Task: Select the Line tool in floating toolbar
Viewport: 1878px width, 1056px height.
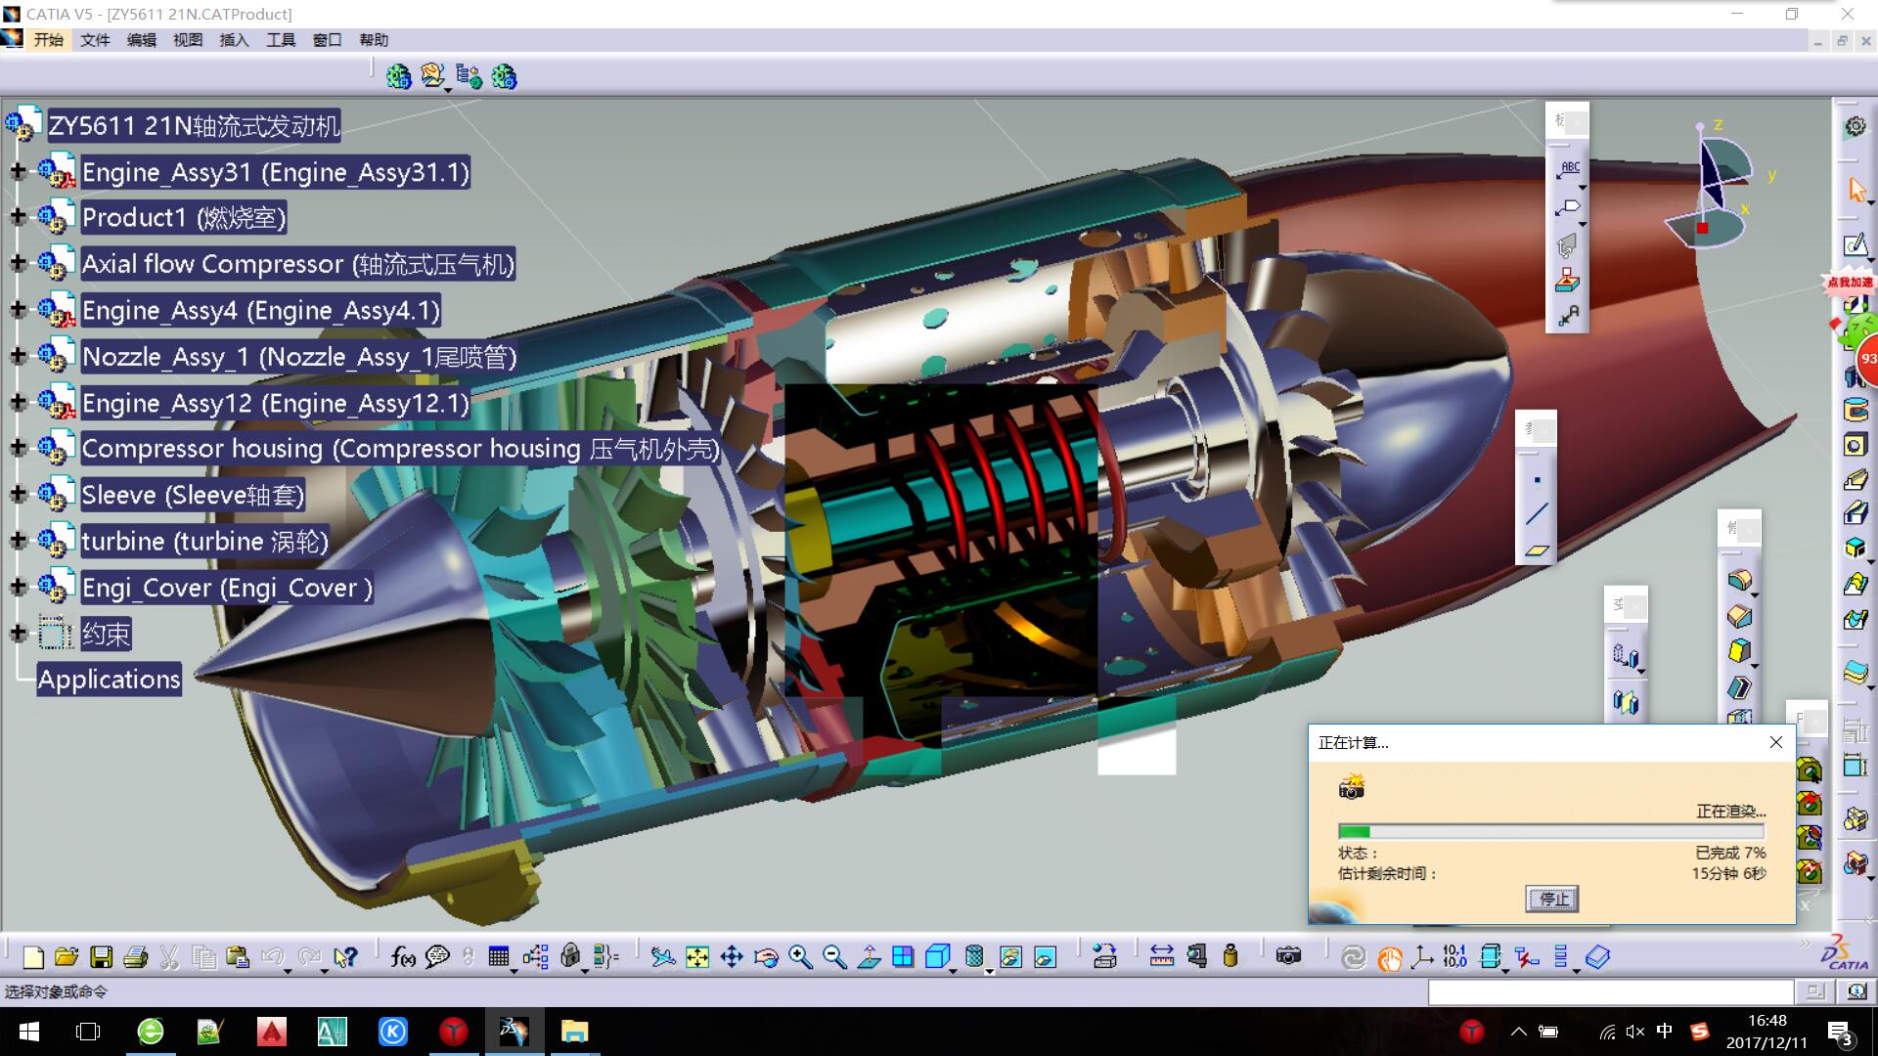Action: pyautogui.click(x=1537, y=514)
